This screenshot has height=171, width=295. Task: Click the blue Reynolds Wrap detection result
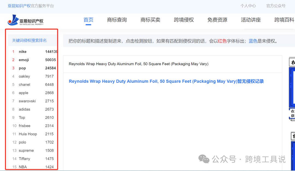(166, 81)
